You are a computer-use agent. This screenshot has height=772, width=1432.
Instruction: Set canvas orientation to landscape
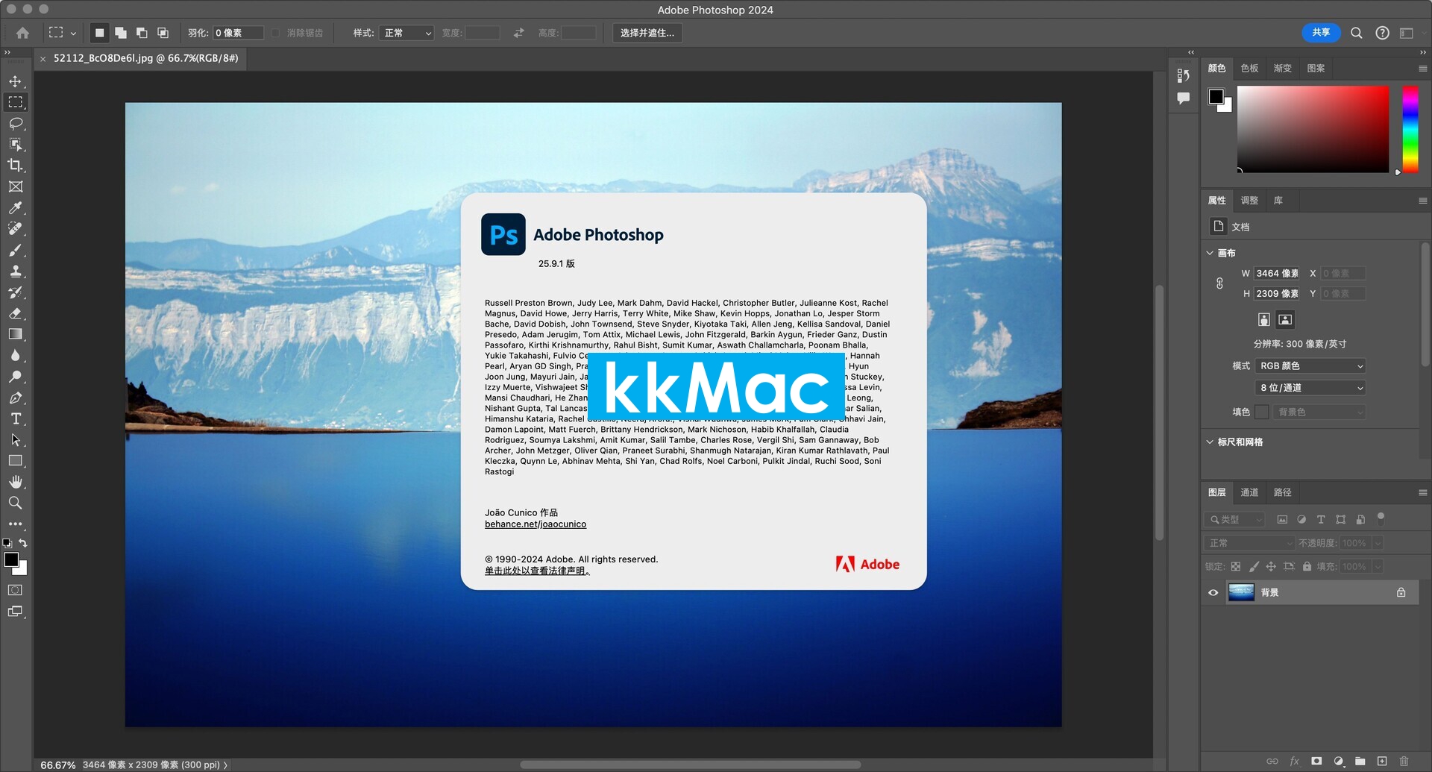click(1285, 319)
